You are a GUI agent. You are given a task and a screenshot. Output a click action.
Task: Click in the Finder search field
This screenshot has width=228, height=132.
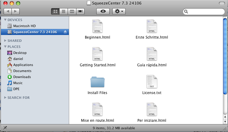tap(205, 12)
